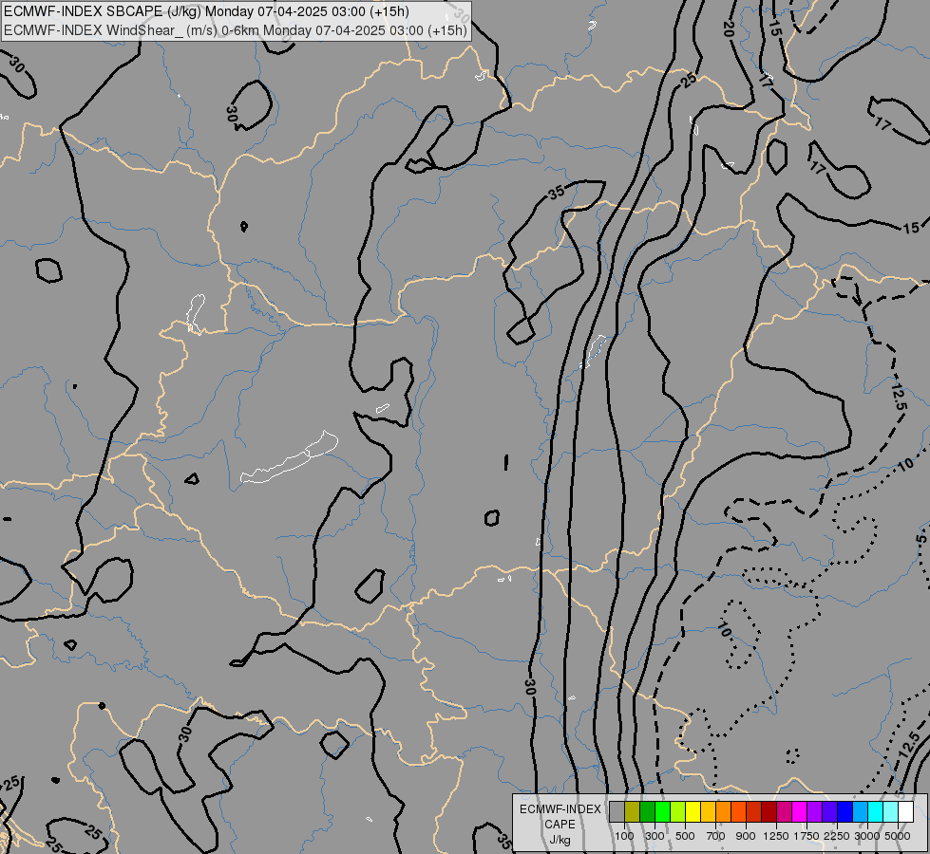This screenshot has width=930, height=854.
Task: Click the 3000 value on legend scale
Action: tap(867, 836)
